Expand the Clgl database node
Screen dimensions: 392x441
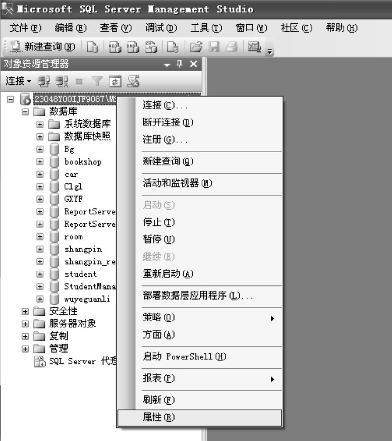pyautogui.click(x=40, y=187)
